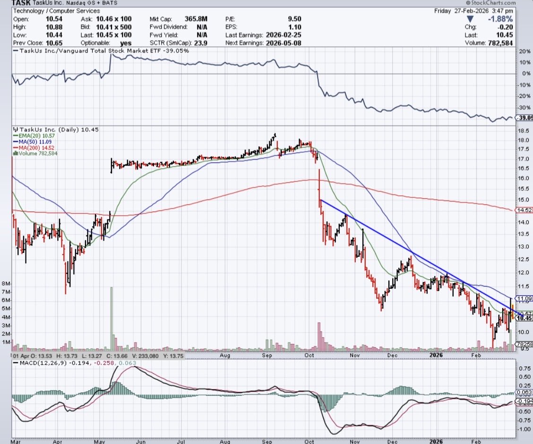Screen dimensions: 533x444
Task: Click the down-triangle price change indicator
Action: click(x=470, y=19)
